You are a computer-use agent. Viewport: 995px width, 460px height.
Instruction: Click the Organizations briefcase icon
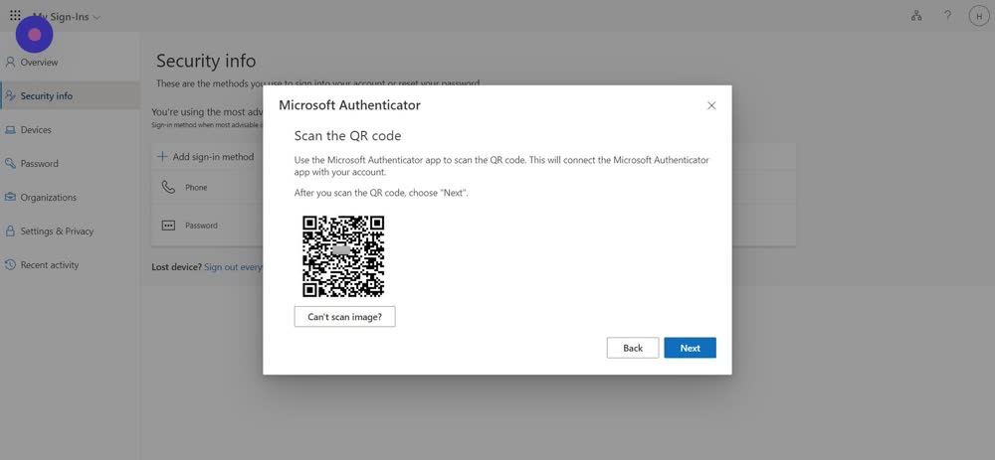10,197
